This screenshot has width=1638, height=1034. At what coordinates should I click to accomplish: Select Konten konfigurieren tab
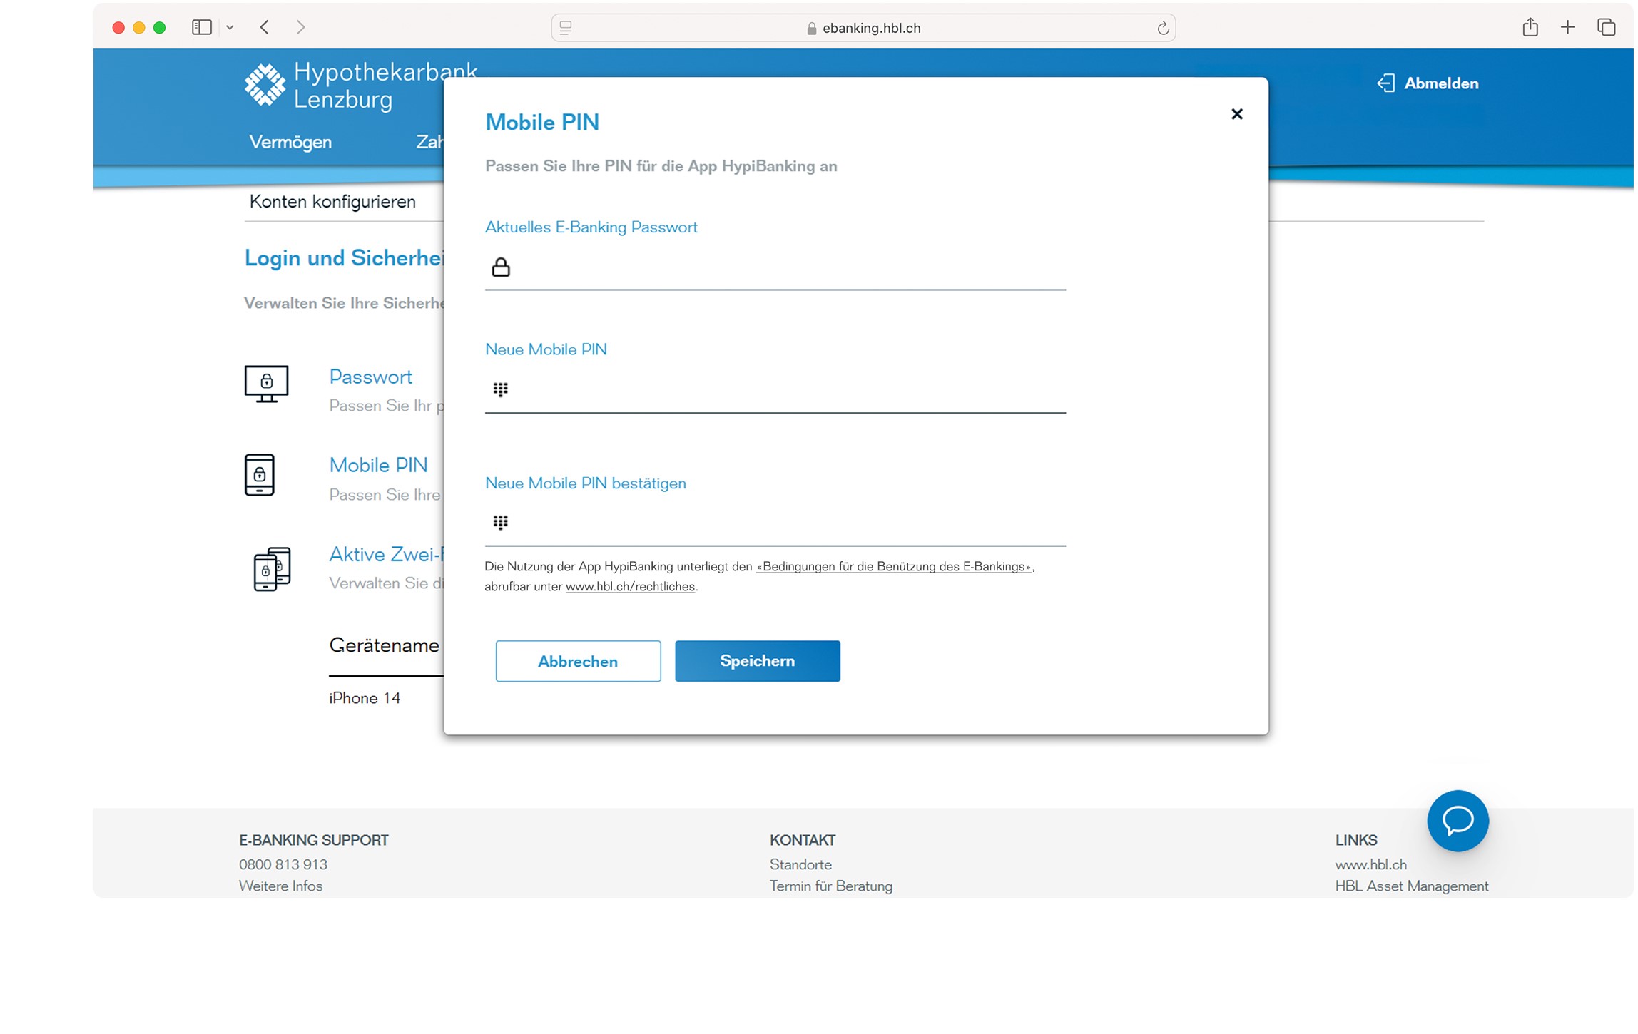333,203
